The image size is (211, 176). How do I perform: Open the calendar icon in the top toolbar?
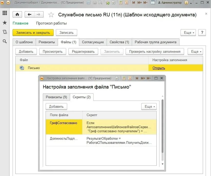[x=127, y=3]
